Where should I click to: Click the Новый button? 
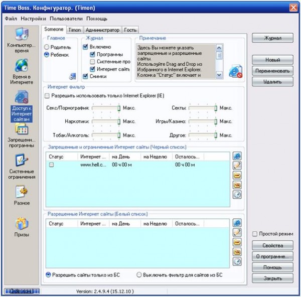[x=272, y=60]
